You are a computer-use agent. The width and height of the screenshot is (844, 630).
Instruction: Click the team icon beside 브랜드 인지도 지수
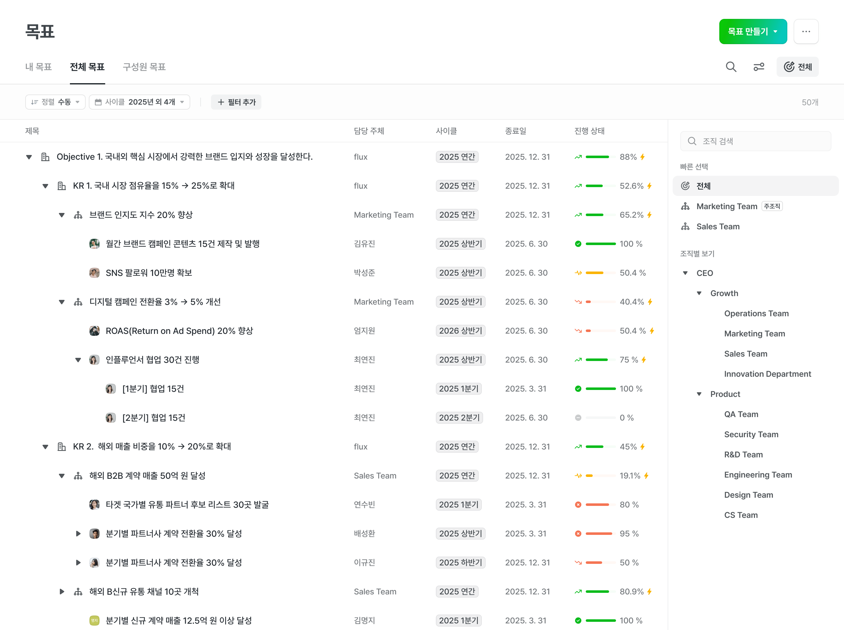pyautogui.click(x=78, y=215)
